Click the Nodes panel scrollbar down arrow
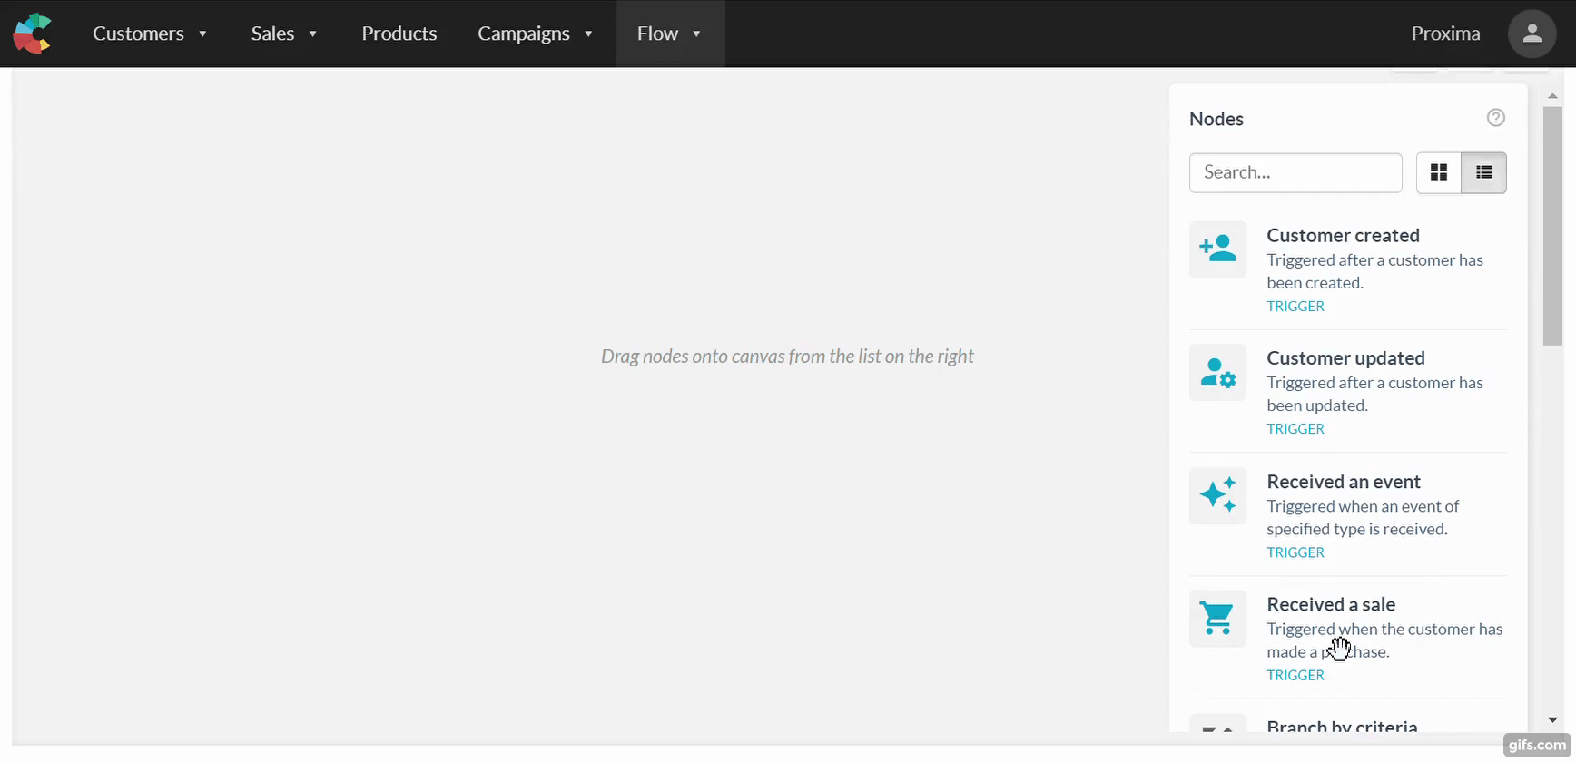 click(1552, 719)
